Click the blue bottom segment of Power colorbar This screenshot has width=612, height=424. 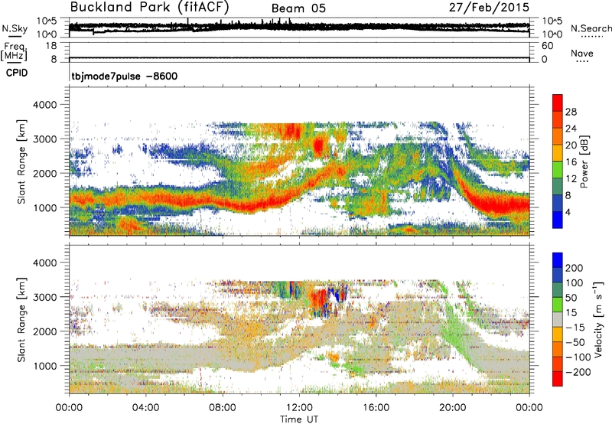click(558, 220)
